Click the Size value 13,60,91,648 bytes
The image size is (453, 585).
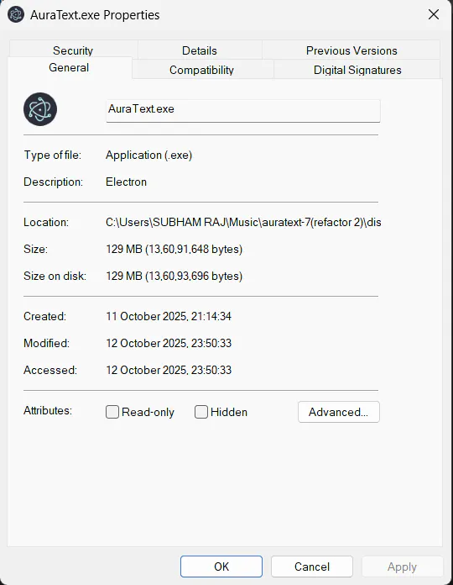[x=174, y=249]
